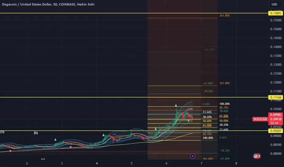Select the yellow 0.09287 price label
284x167 pixels.
pyautogui.click(x=275, y=131)
